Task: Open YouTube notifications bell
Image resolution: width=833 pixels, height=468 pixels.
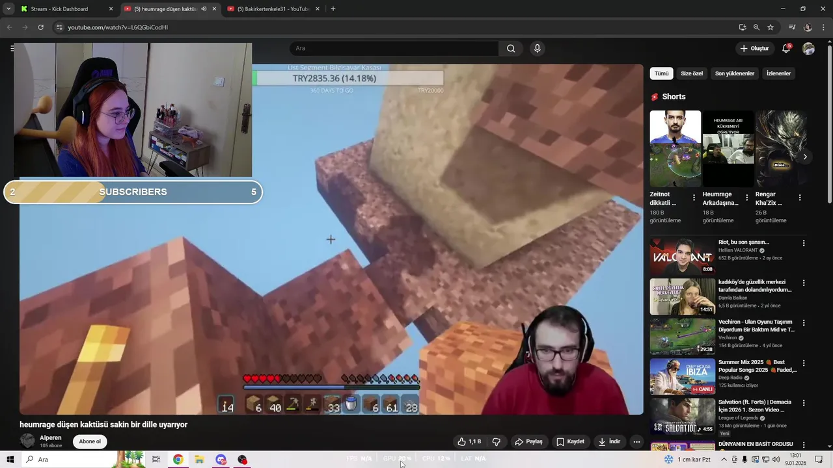Action: point(786,48)
